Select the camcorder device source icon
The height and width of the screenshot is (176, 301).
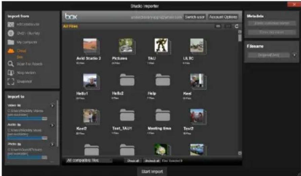click(x=11, y=25)
